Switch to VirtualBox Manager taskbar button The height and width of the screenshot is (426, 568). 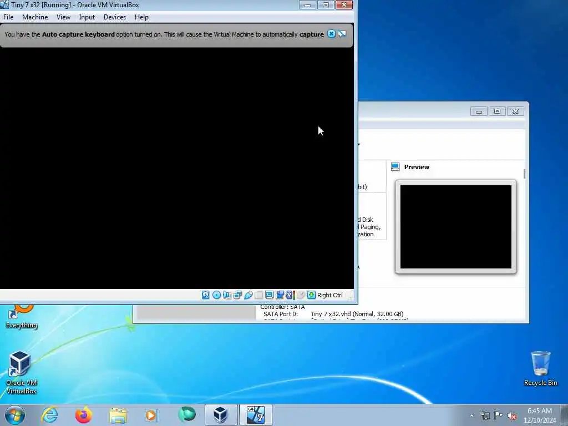pyautogui.click(x=221, y=415)
